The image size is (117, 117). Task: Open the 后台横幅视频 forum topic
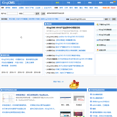coord(97,95)
